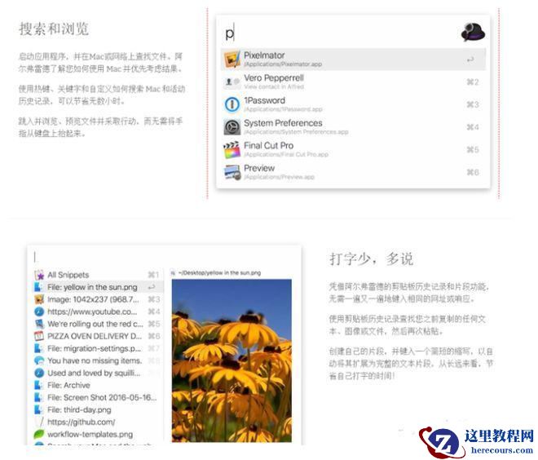This screenshot has height=460, width=538.
Task: Click the image icon beside Image: 1042x237
Action: coord(39,299)
